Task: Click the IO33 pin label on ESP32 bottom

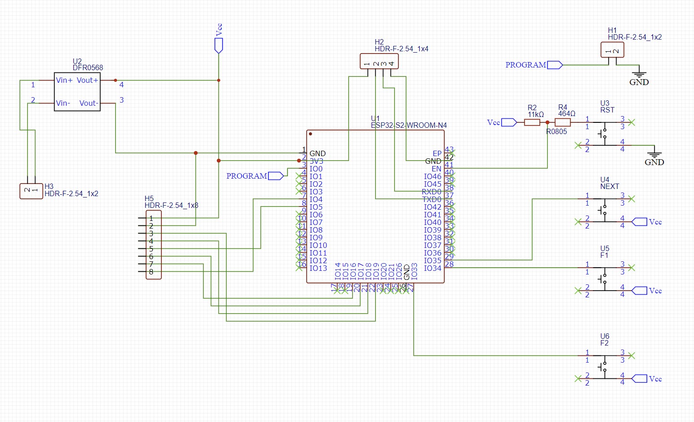Action: click(x=414, y=271)
